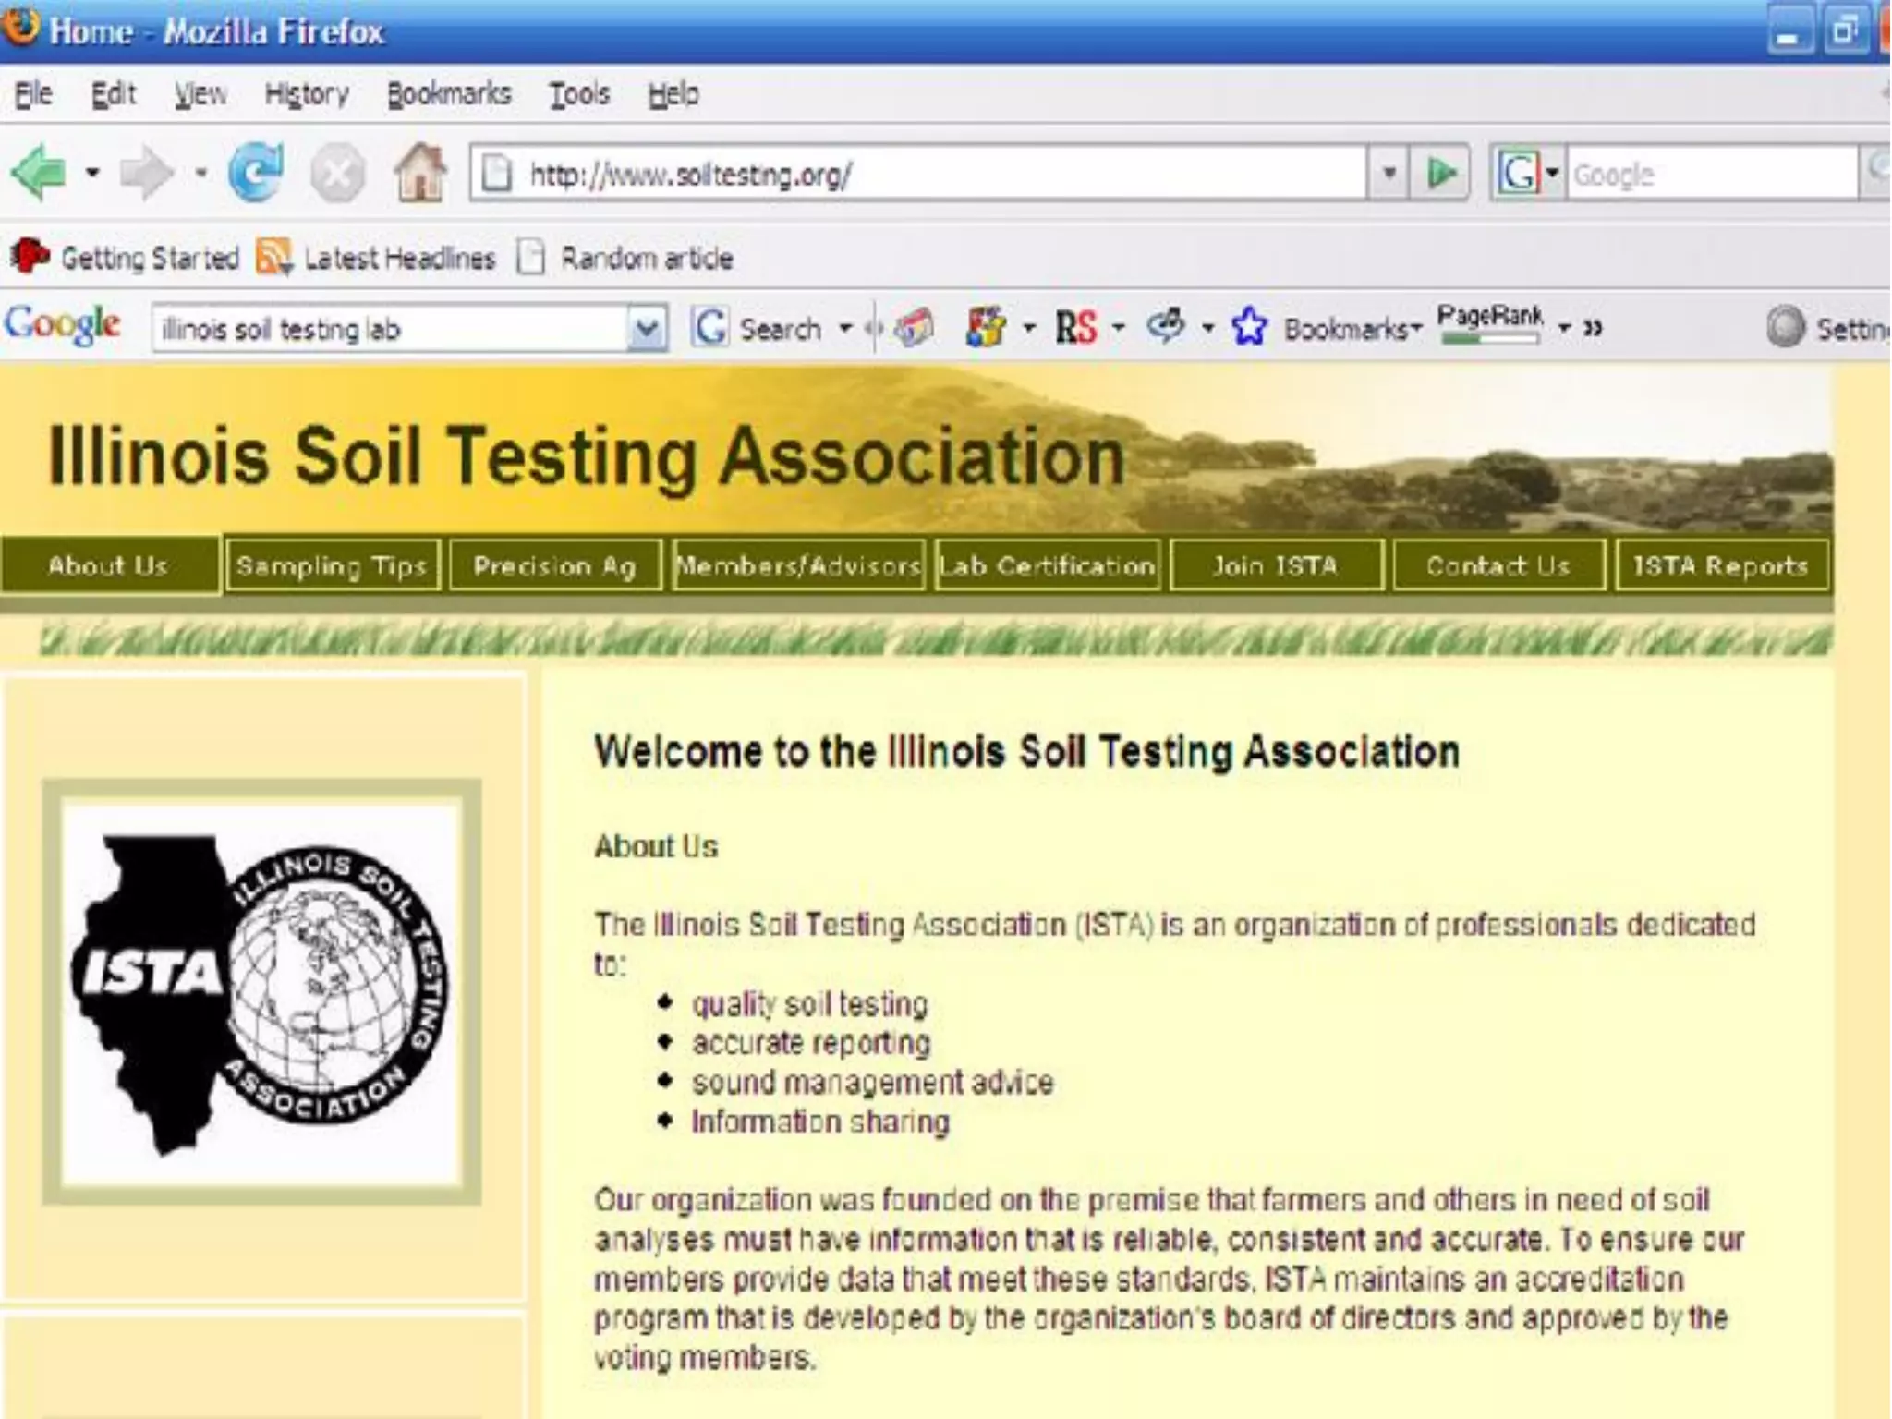1892x1419 pixels.
Task: Open the Sampling Tips page
Action: [x=332, y=565]
